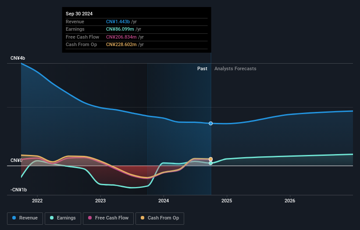The image size is (360, 230).
Task: Click the 2024 x-axis label
Action: coord(164,201)
